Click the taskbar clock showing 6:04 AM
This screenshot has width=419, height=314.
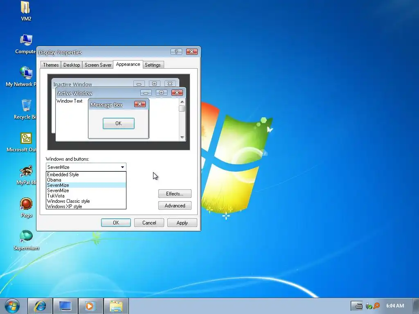coord(395,306)
